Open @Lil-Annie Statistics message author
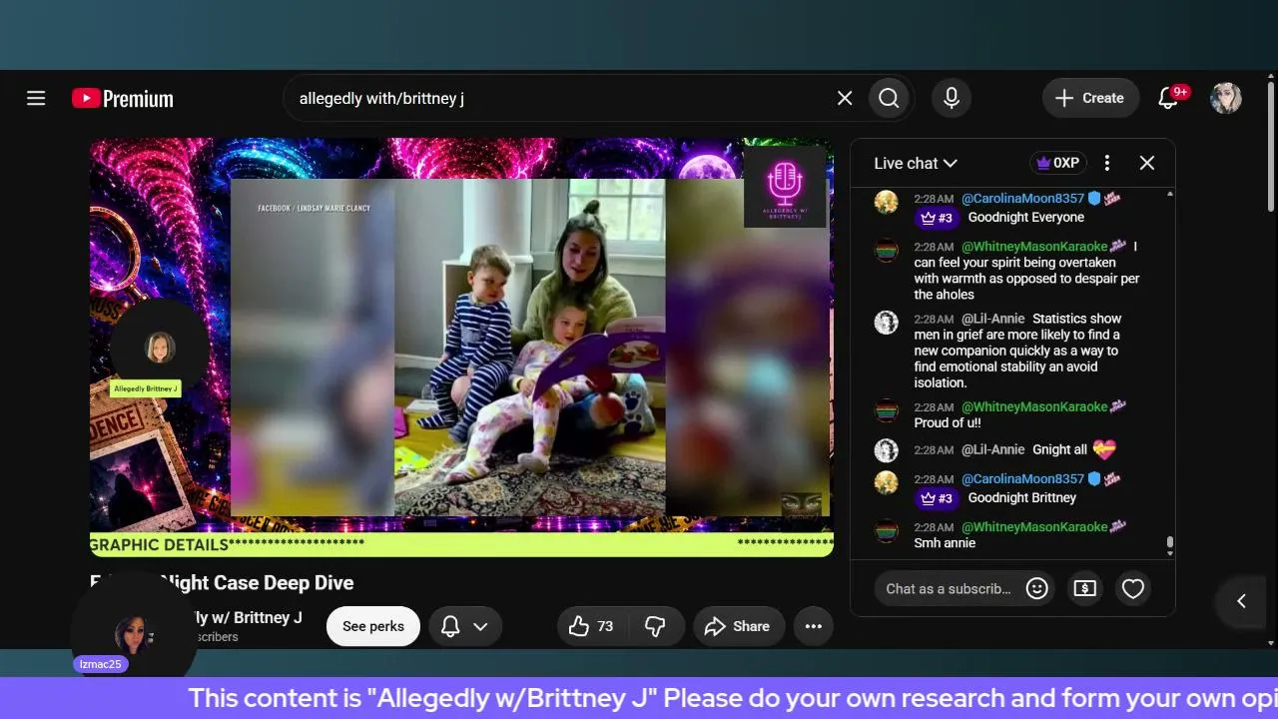Screen dimensions: 1278x719 coord(992,319)
